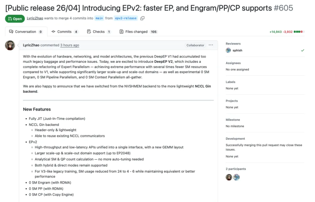Image resolution: width=315 pixels, height=202 pixels.
Task: Click sphish's reviewer avatar
Action: coord(228,50)
